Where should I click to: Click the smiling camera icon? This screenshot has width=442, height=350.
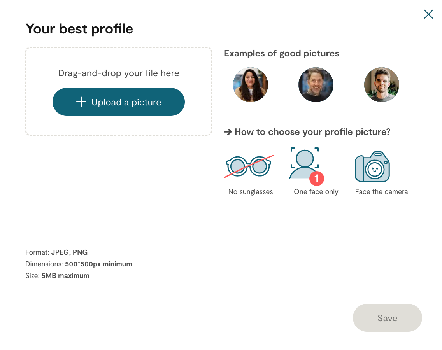point(372,166)
